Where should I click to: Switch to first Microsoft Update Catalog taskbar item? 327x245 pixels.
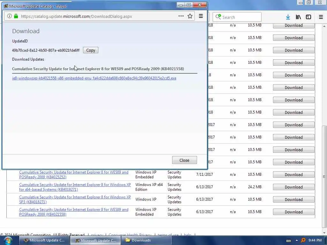(x=44, y=240)
